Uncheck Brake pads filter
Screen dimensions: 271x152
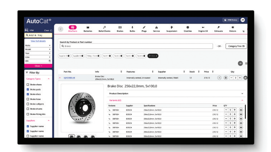tap(28, 90)
